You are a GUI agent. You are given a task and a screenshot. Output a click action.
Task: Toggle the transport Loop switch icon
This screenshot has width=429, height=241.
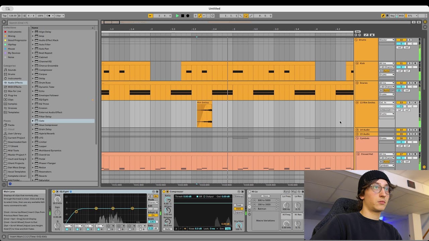point(246,16)
